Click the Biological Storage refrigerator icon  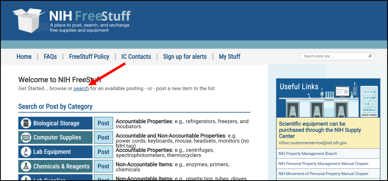click(x=26, y=123)
